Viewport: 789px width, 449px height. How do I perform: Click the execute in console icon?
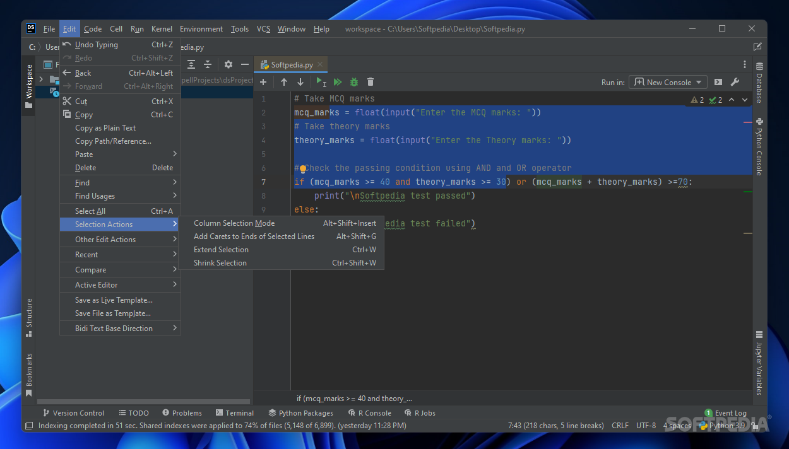point(718,82)
